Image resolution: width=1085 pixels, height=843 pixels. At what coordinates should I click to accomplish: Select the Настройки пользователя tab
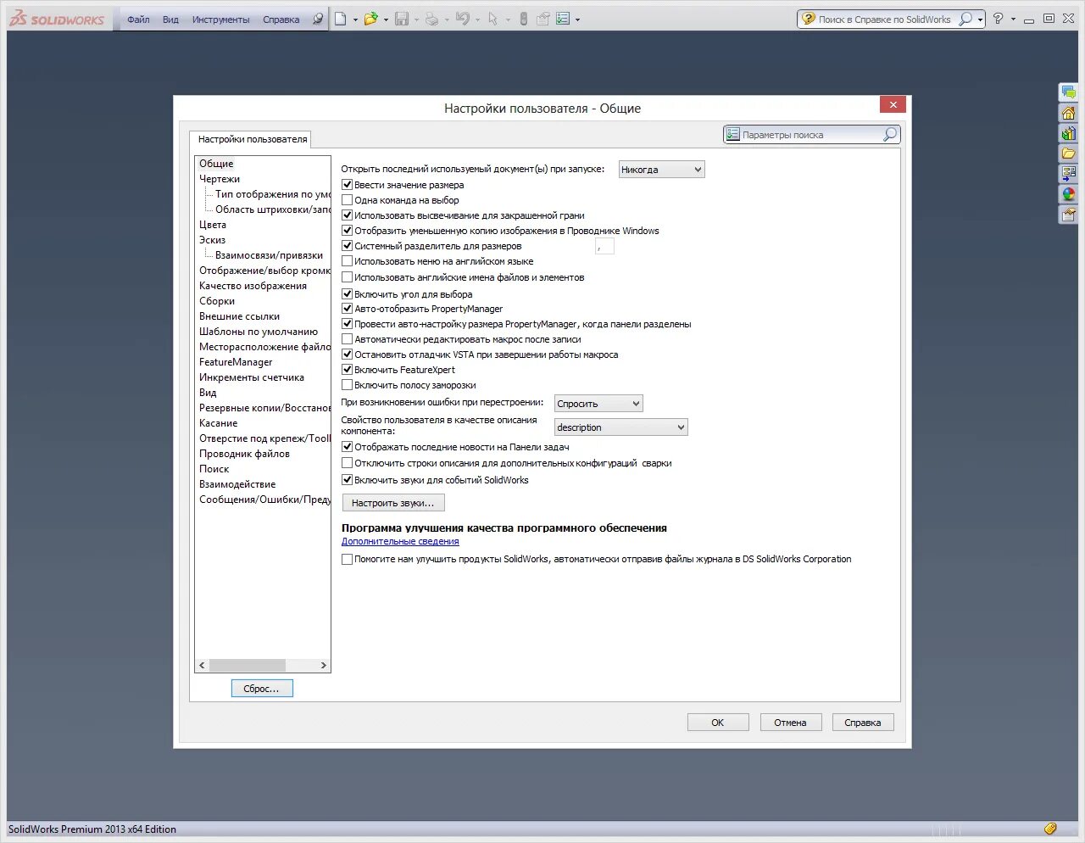point(253,139)
